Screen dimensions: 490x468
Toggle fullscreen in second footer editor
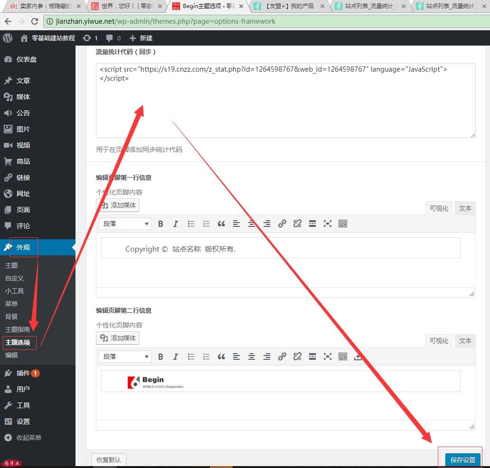tap(328, 356)
